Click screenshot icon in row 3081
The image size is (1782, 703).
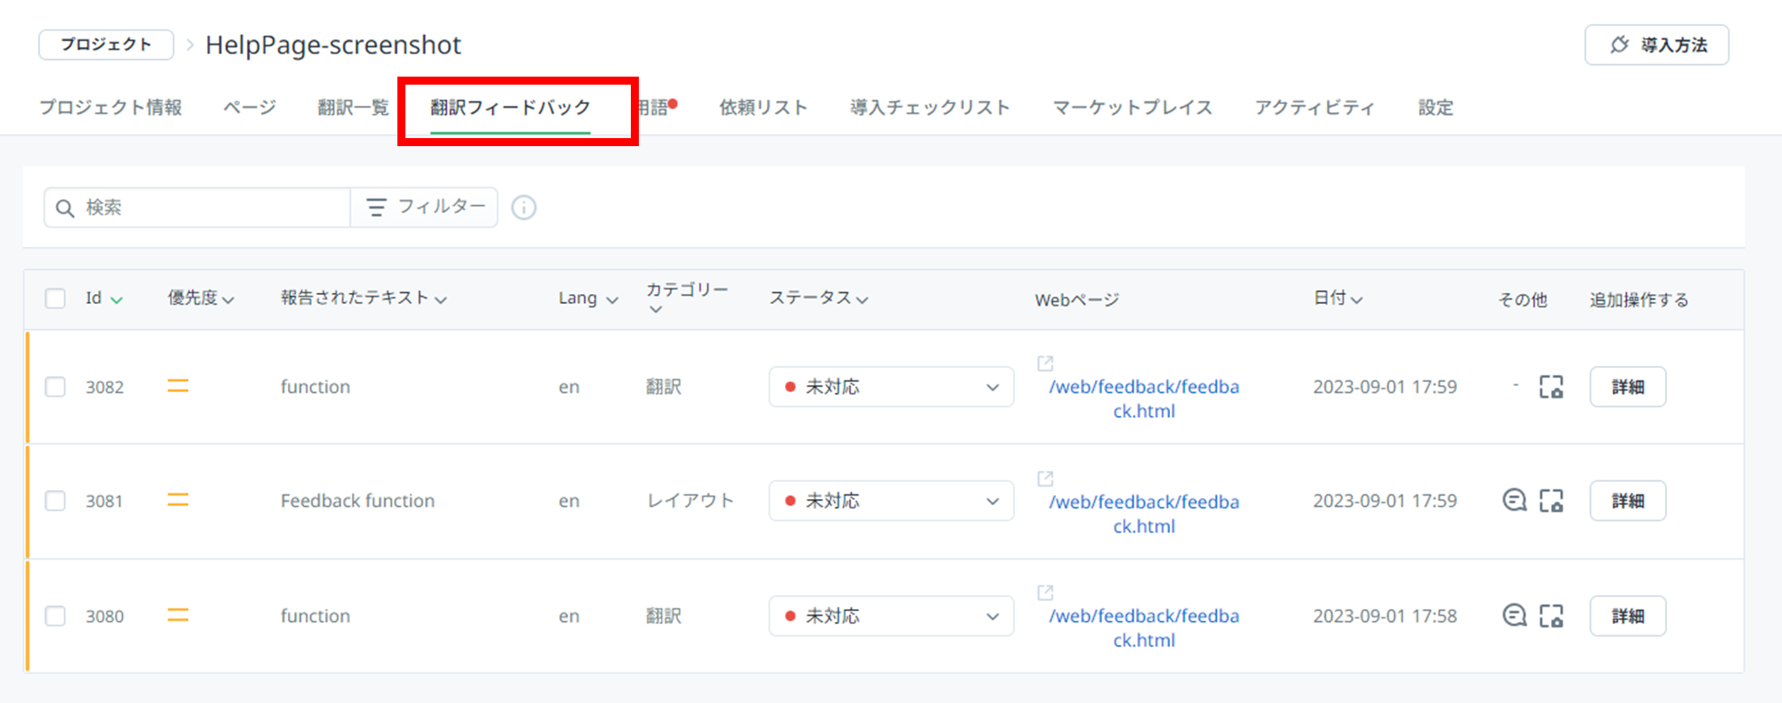[x=1551, y=501]
